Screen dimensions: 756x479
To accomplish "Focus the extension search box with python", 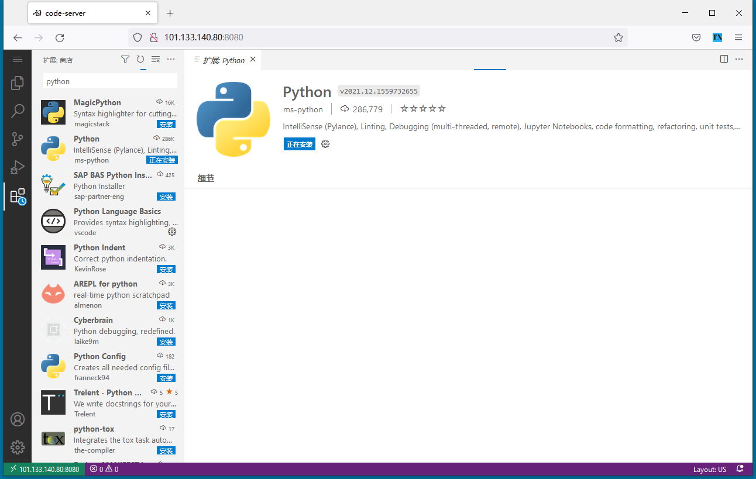I will 110,81.
